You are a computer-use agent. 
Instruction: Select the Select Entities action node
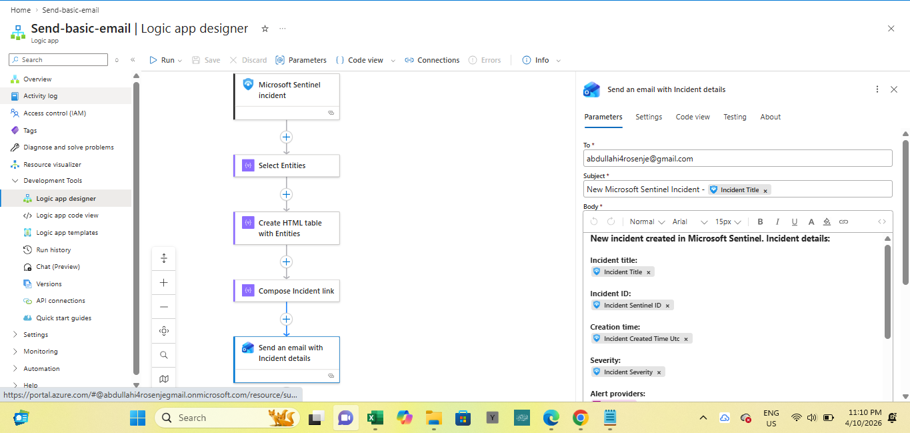coord(287,165)
